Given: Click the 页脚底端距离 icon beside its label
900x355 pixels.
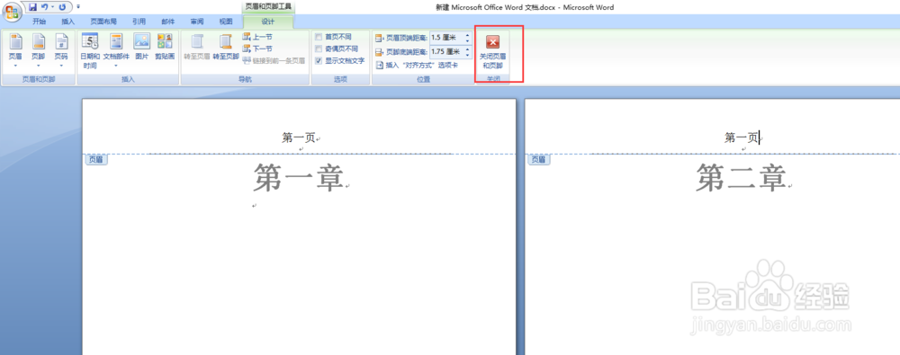Looking at the screenshot, I should click(379, 51).
